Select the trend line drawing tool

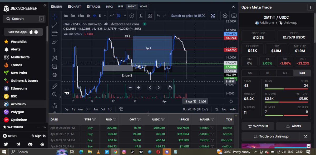pos(55,25)
